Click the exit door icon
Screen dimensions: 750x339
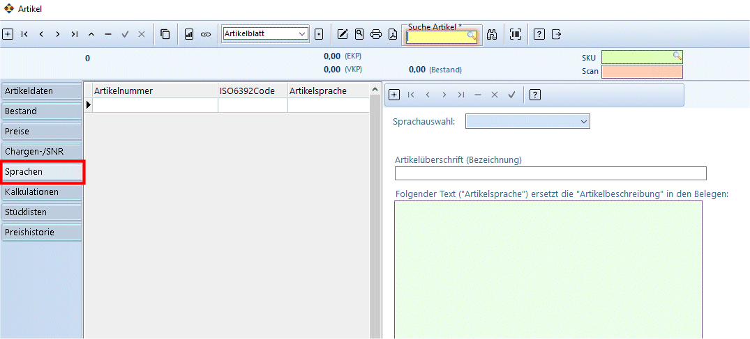click(x=556, y=34)
